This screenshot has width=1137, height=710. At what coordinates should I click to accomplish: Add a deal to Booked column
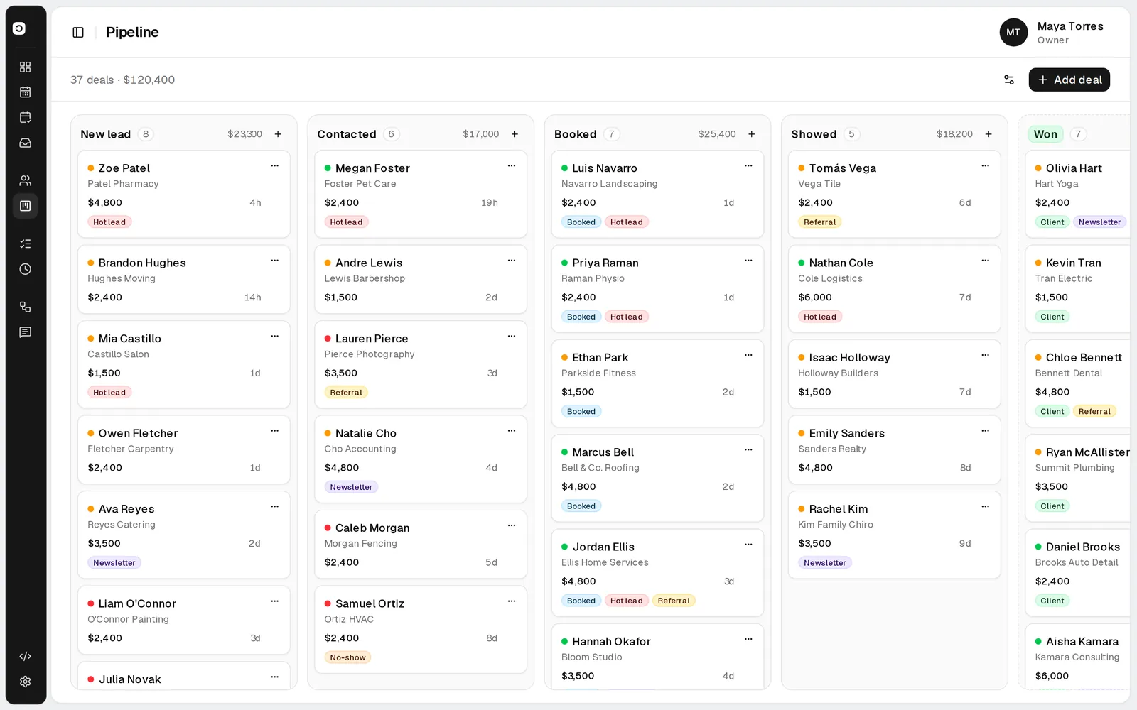coord(752,134)
